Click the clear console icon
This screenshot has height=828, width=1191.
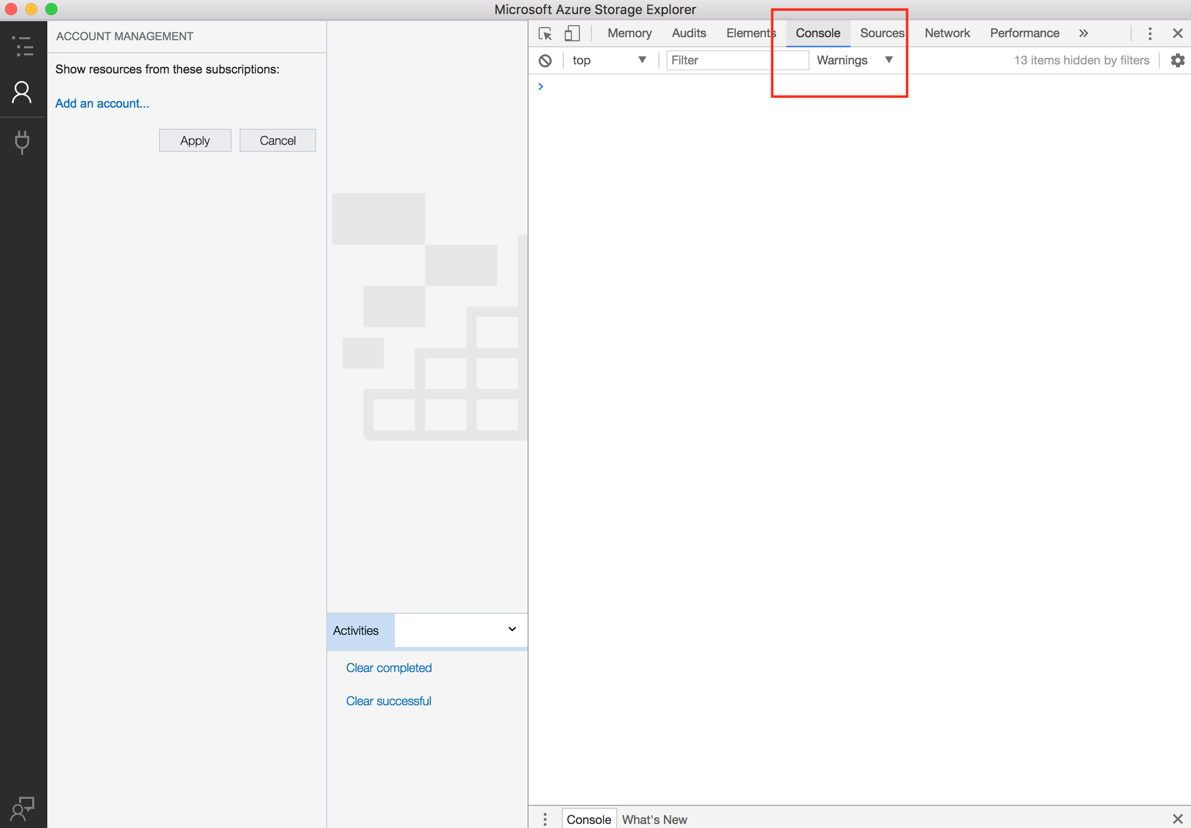click(x=545, y=60)
